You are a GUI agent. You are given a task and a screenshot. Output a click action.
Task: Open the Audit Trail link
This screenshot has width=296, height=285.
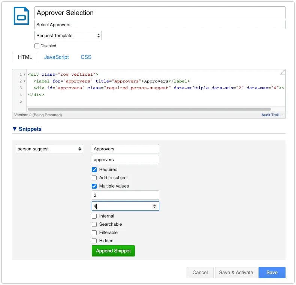click(x=272, y=115)
